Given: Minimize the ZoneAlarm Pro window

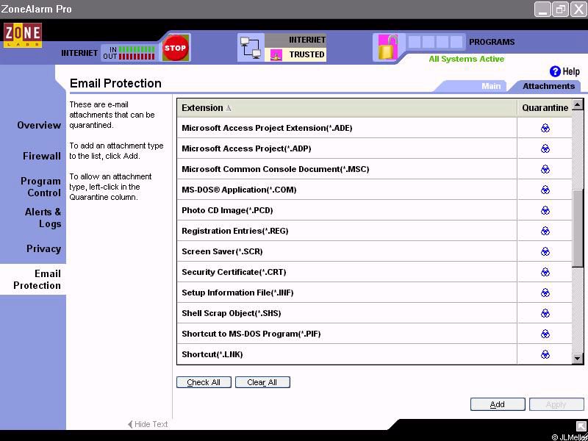Looking at the screenshot, I should (542, 9).
